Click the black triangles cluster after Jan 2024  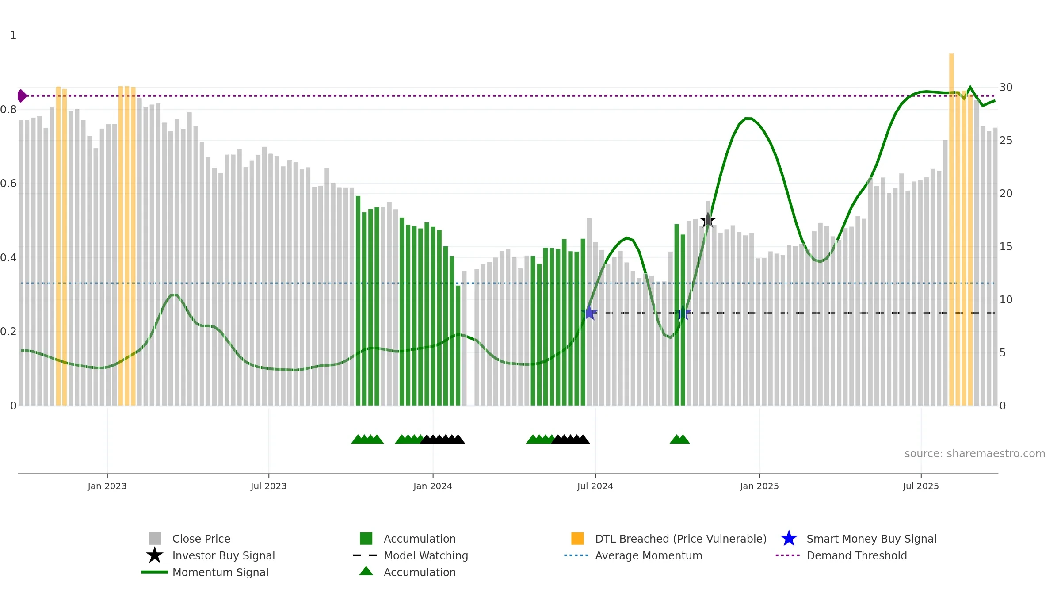[x=442, y=439]
